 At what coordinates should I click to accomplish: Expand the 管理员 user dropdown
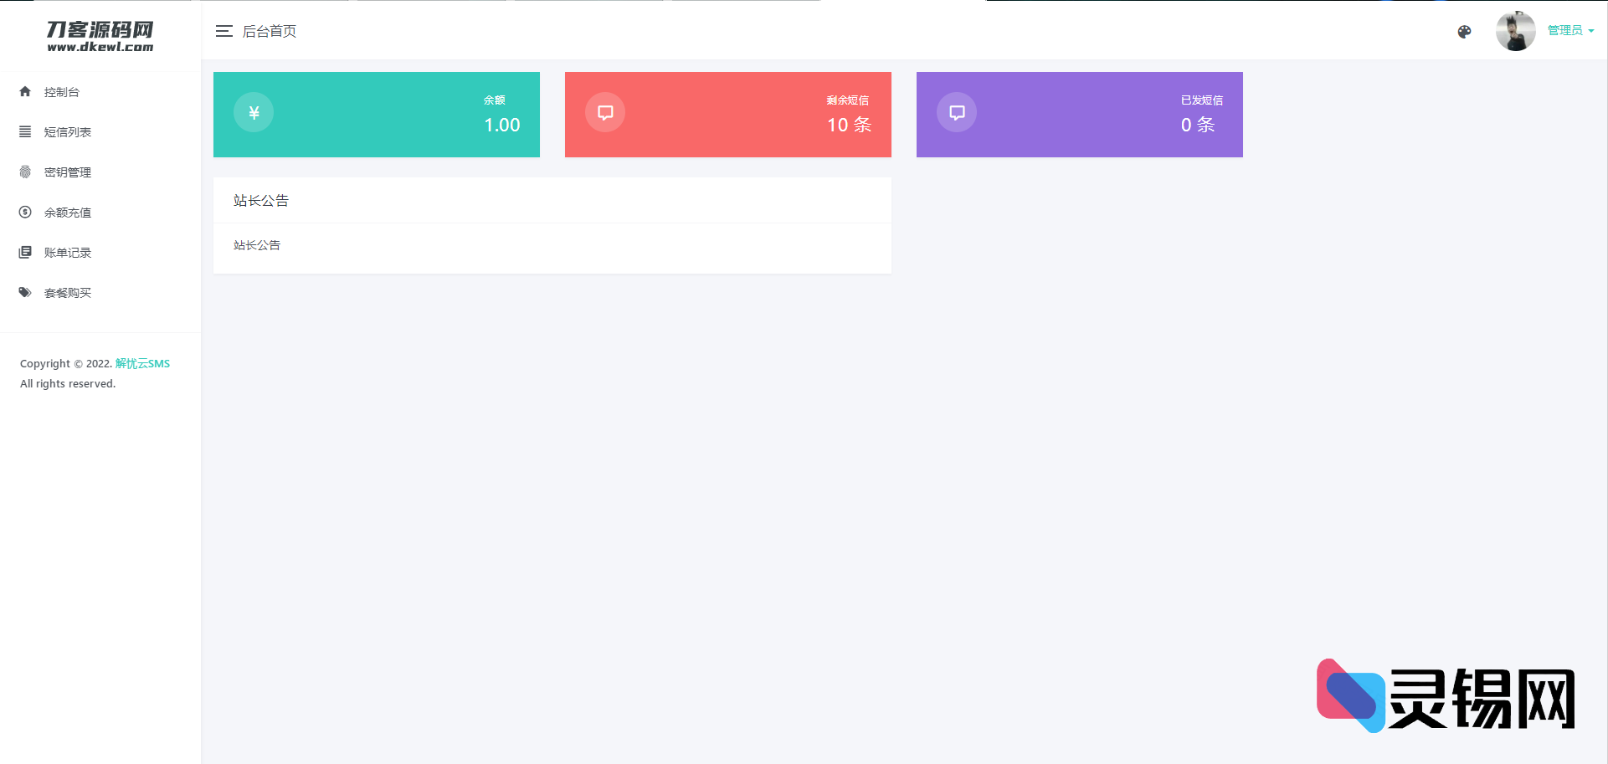click(1570, 31)
